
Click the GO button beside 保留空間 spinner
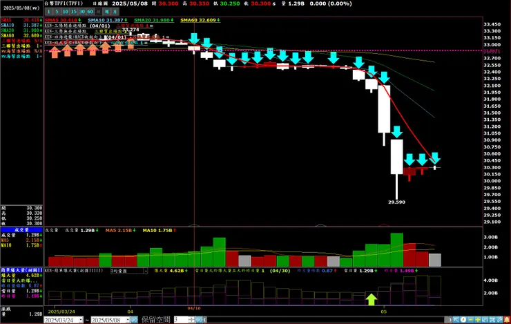[198, 320]
